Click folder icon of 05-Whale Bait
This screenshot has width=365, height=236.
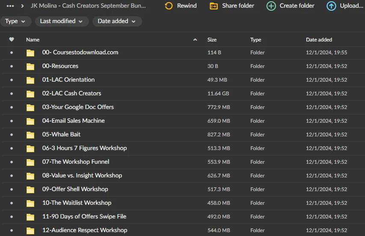(30, 135)
